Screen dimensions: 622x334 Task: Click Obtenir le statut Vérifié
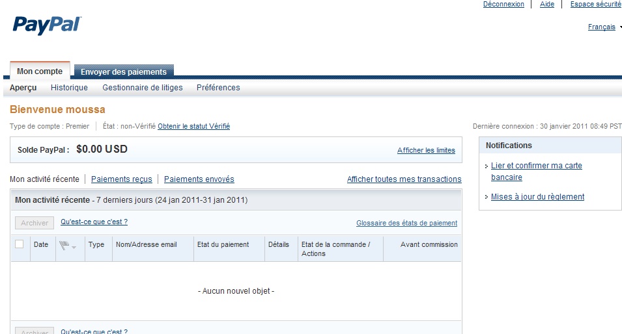(194, 126)
